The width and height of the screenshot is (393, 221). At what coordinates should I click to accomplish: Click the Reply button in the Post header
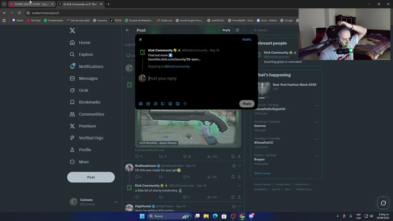(x=226, y=30)
